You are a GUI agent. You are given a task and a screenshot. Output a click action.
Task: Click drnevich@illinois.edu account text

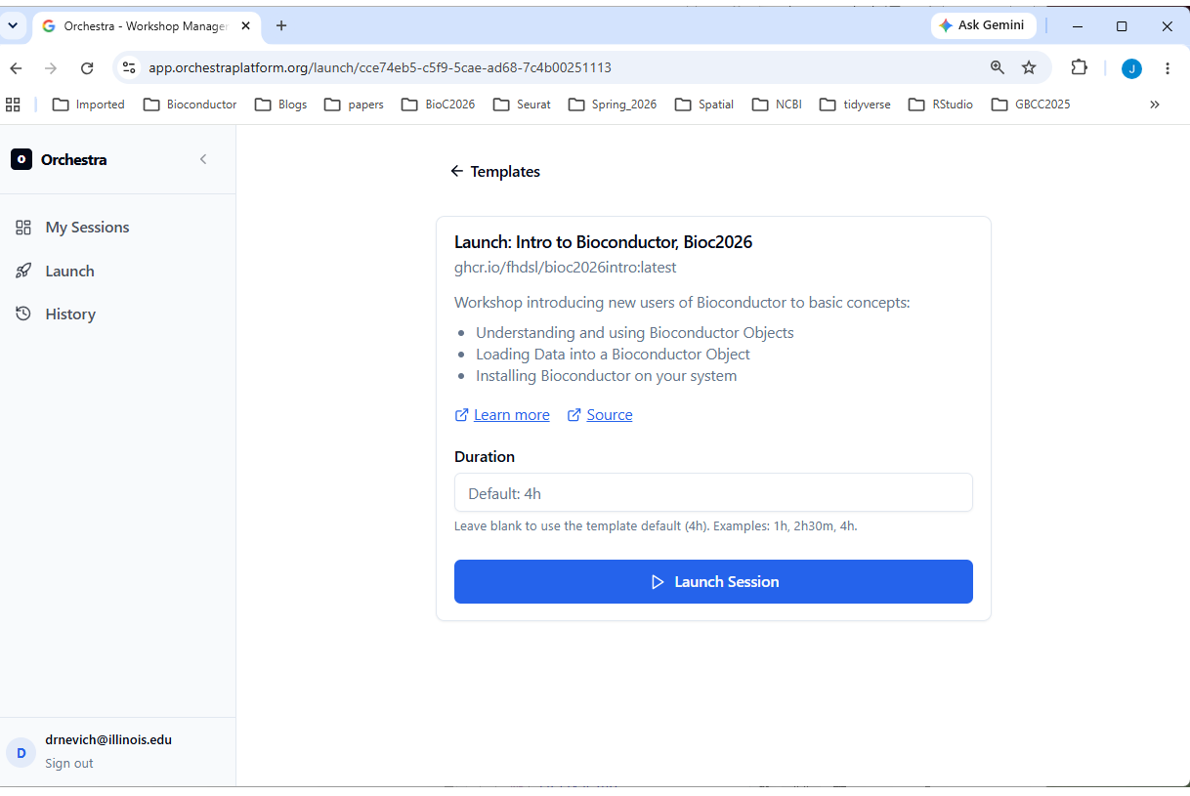pos(108,739)
